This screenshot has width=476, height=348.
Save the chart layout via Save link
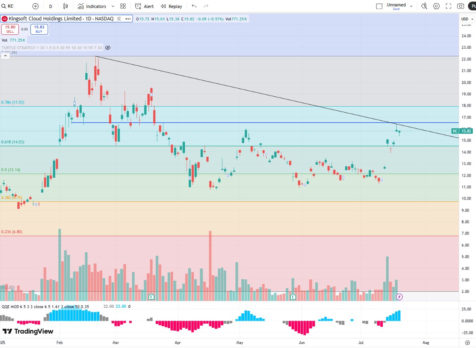coord(396,9)
